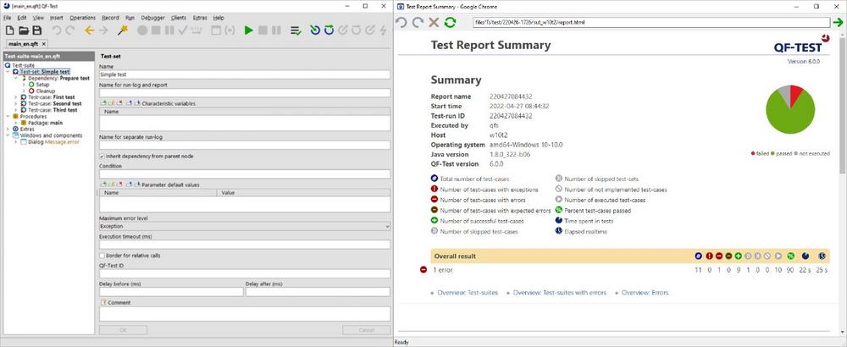847x347 pixels.
Task: Go forward with the grey right arrow
Action: 103,30
